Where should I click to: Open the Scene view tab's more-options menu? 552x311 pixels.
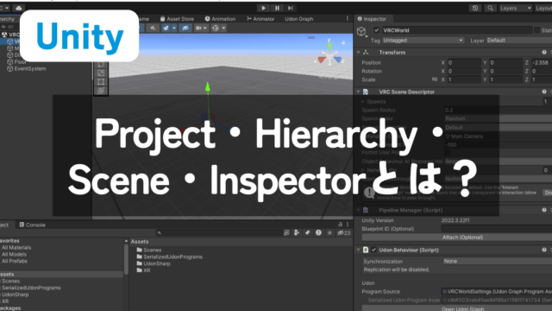click(347, 18)
